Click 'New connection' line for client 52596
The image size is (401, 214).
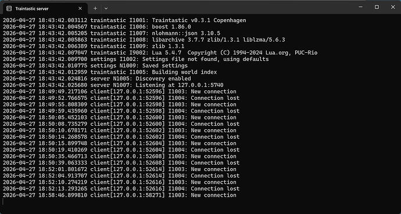pyautogui.click(x=120, y=92)
